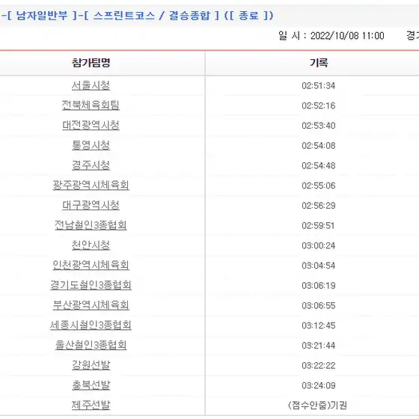Click the 기록 column header
Screen dimensions: 419x419
(319, 63)
